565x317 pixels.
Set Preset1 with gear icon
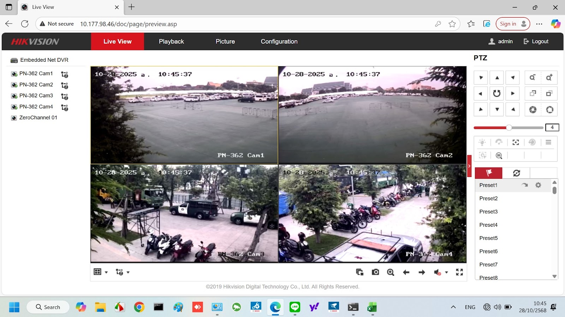click(x=538, y=185)
